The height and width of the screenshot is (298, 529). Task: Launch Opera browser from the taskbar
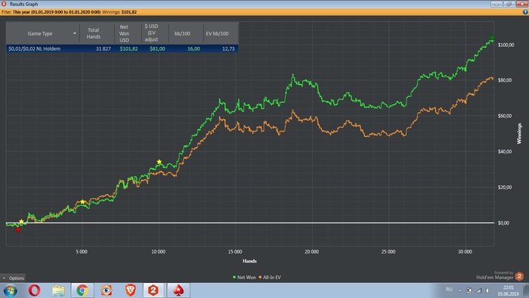click(x=34, y=290)
